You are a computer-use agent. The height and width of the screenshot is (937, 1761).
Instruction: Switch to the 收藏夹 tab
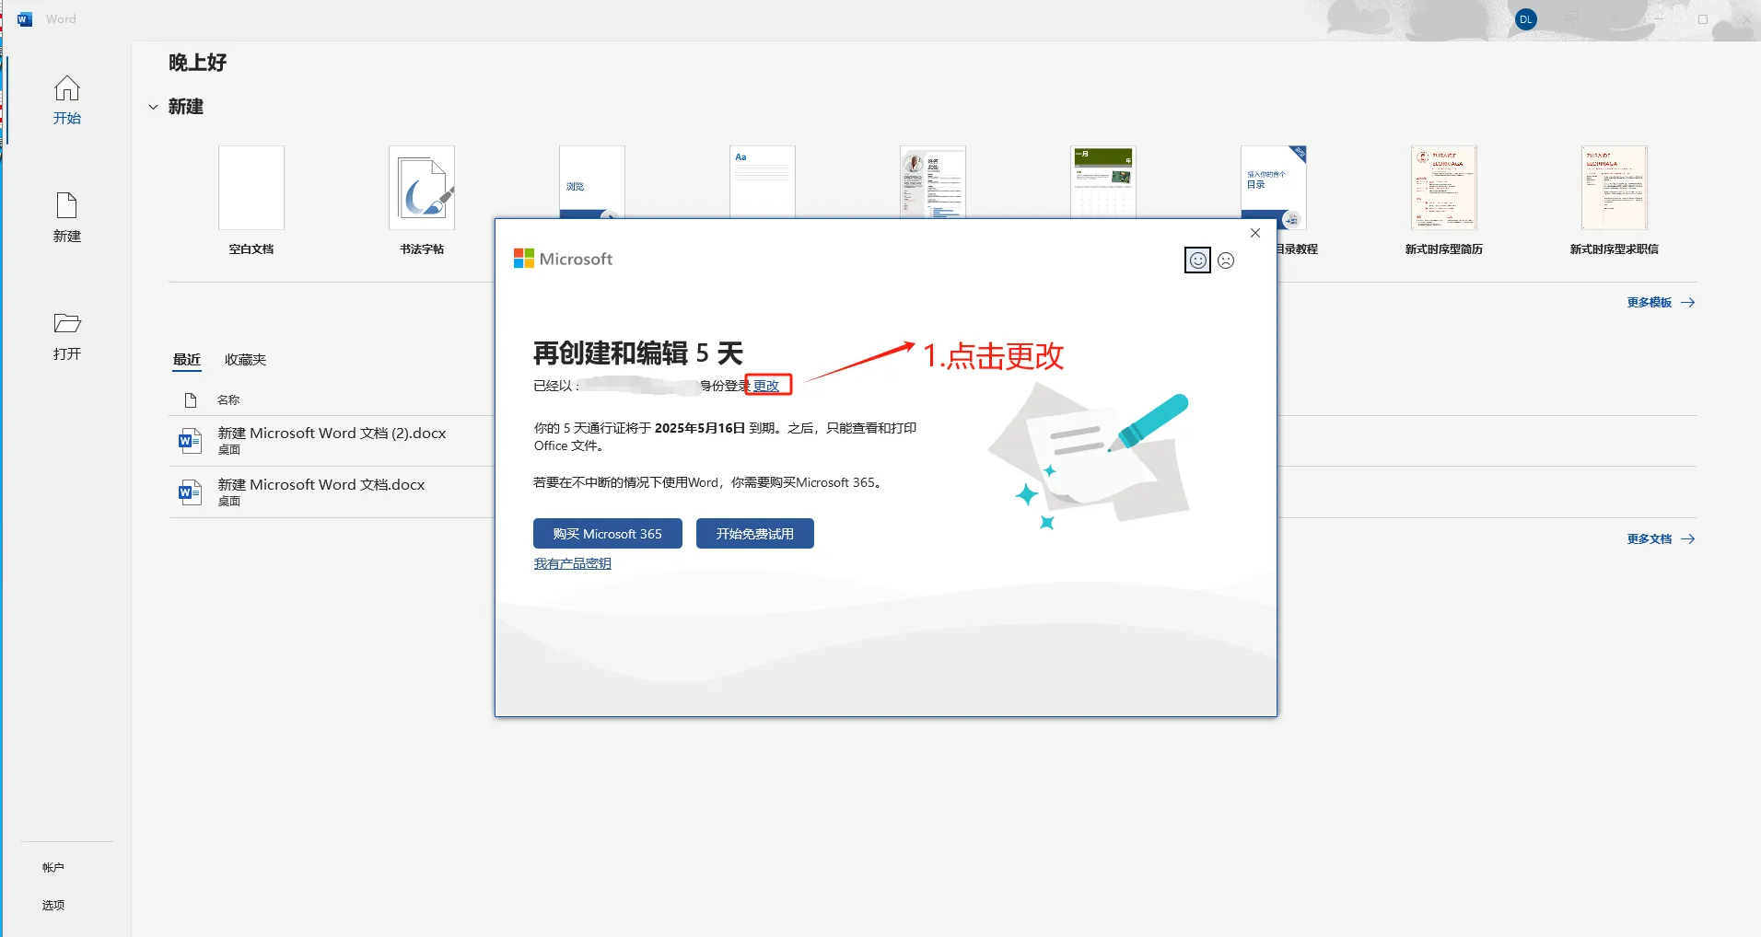click(245, 360)
